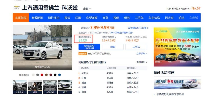Click the No.57 ranking number
Viewport: 218px width, 97px height.
[196, 8]
